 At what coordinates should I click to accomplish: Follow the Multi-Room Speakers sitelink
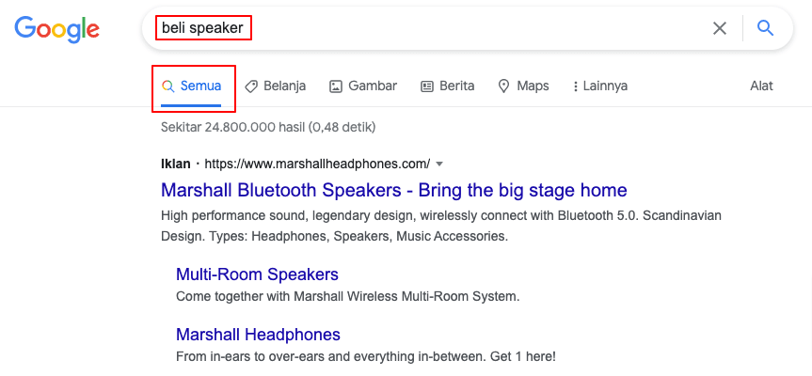[x=257, y=274]
